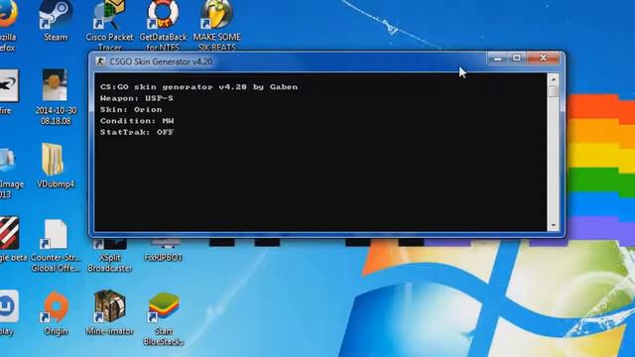Open GetDataBack for NTFS shortcut
The width and height of the screenshot is (635, 357).
[163, 24]
